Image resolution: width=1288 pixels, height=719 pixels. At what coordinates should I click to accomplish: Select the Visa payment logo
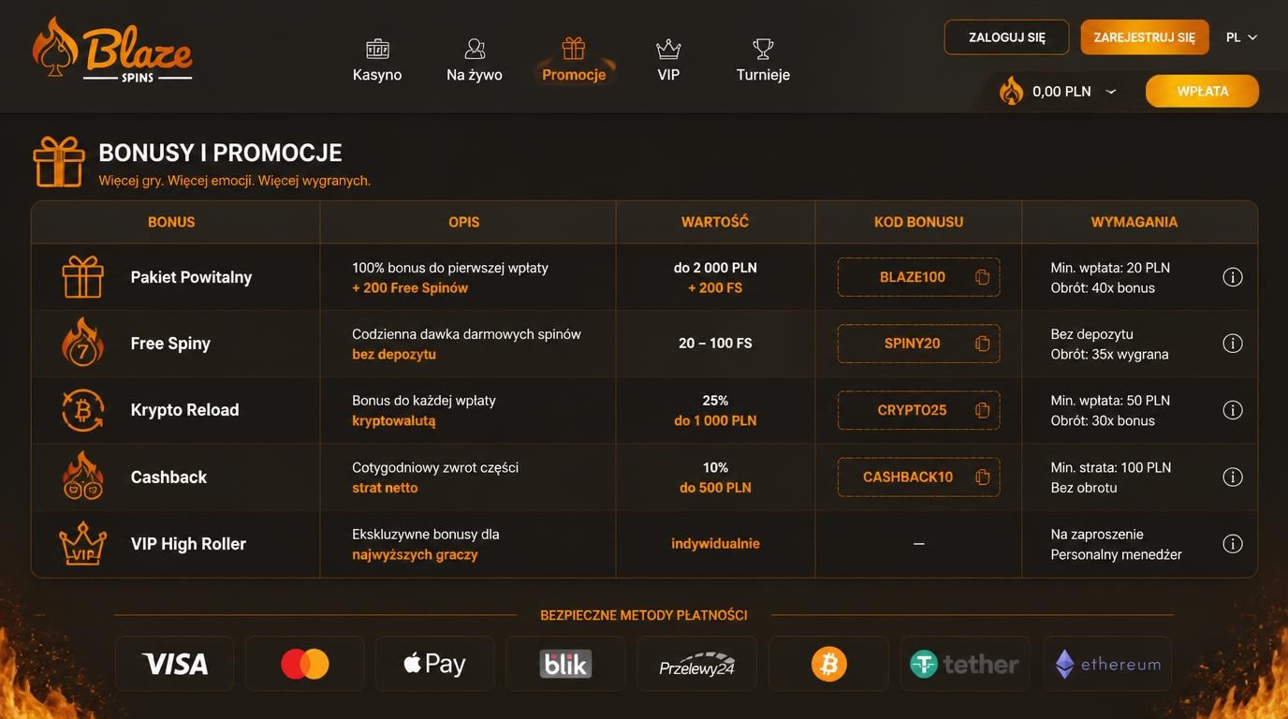(175, 664)
